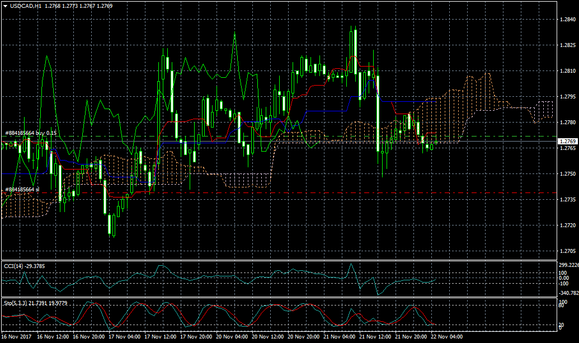
Task: Click the 20 Nov 04:00 time label
Action: pyautogui.click(x=232, y=337)
